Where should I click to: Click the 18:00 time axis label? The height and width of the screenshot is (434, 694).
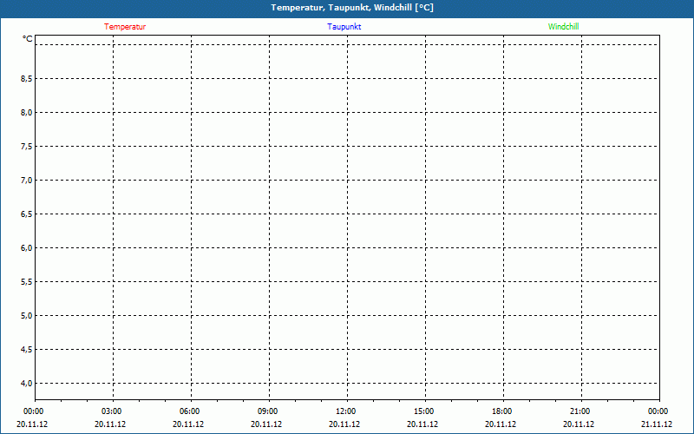(502, 411)
